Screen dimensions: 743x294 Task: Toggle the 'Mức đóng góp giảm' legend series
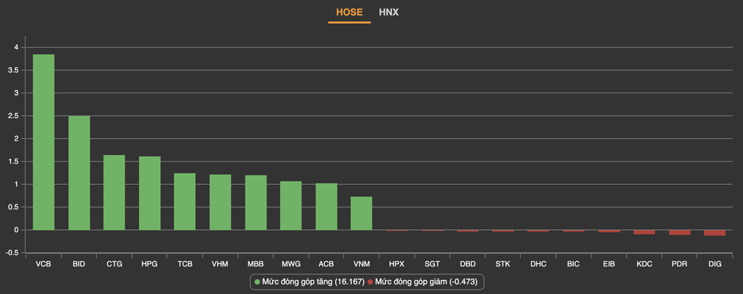[426, 281]
